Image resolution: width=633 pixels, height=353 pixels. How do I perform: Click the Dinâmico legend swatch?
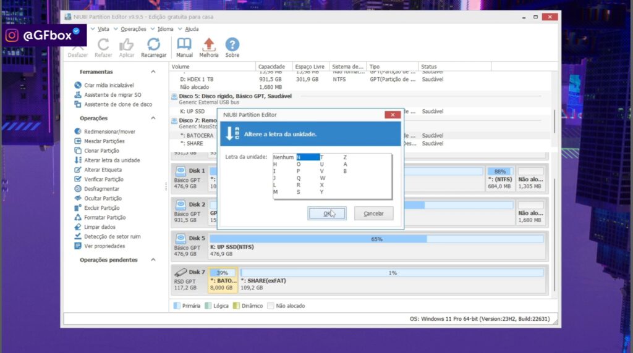point(236,306)
